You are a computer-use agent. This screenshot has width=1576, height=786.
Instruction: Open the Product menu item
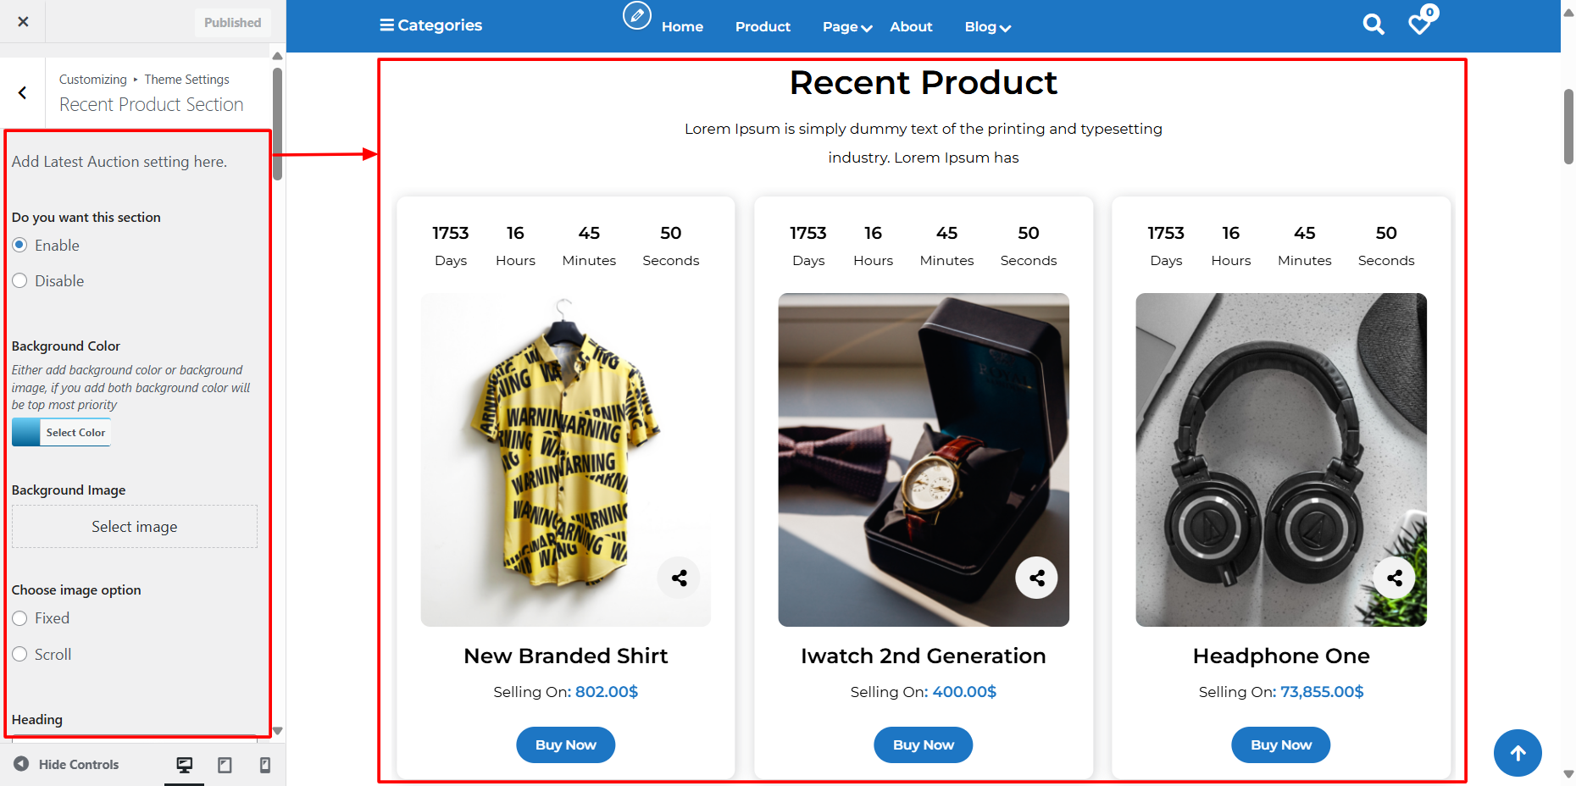click(763, 27)
